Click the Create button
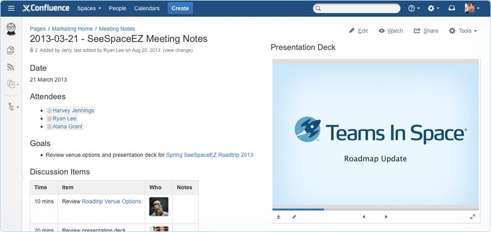The width and height of the screenshot is (491, 232). [x=180, y=8]
